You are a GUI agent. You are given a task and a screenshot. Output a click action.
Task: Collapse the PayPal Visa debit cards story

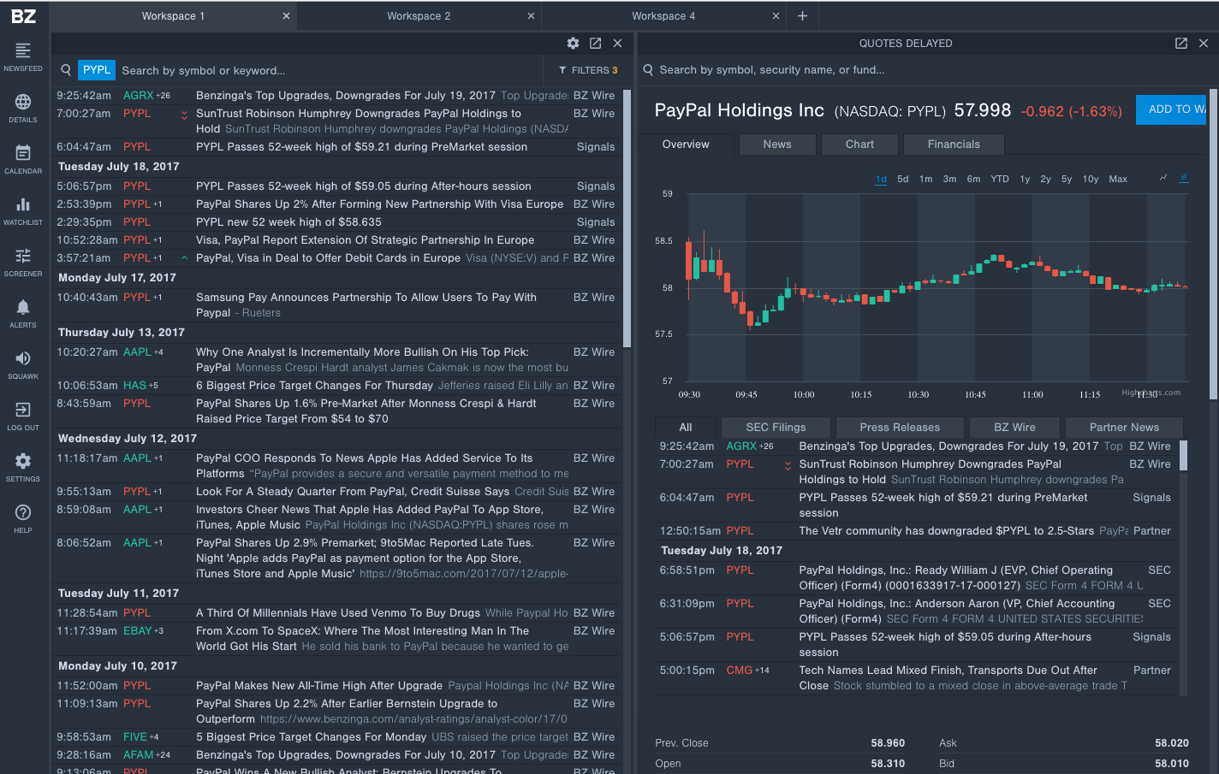pos(184,257)
